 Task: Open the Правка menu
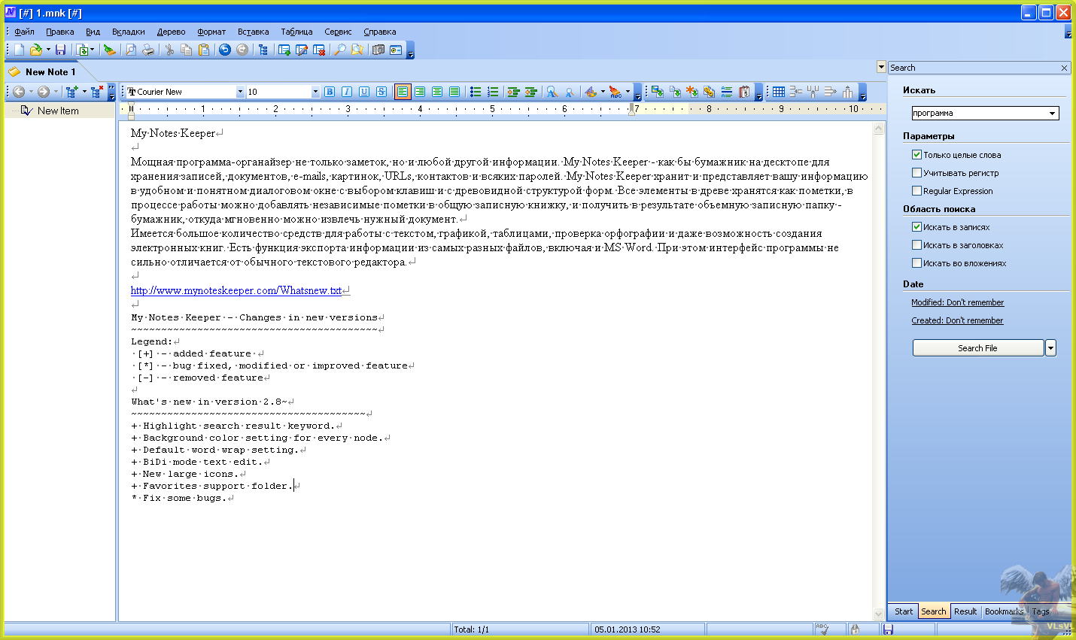pyautogui.click(x=59, y=32)
